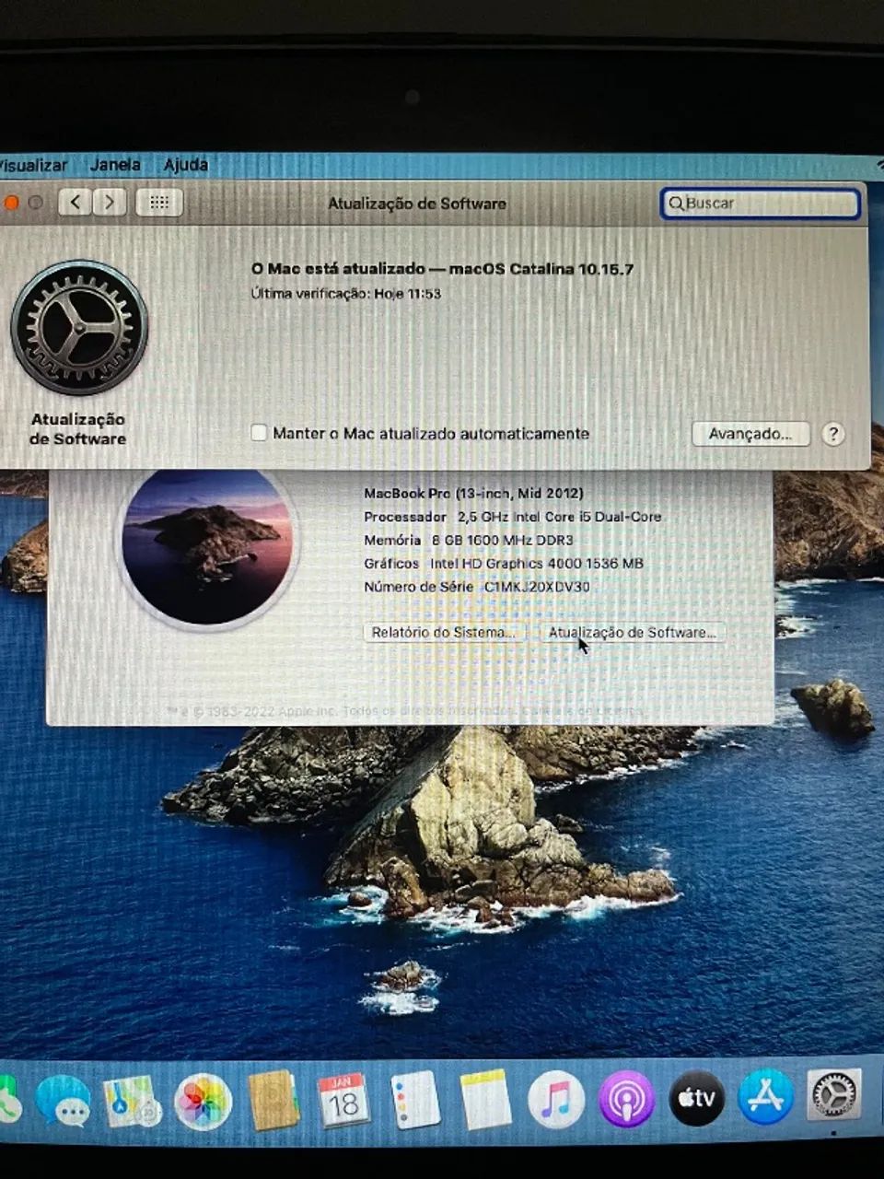Click the Catalina island image in About window

tap(206, 546)
